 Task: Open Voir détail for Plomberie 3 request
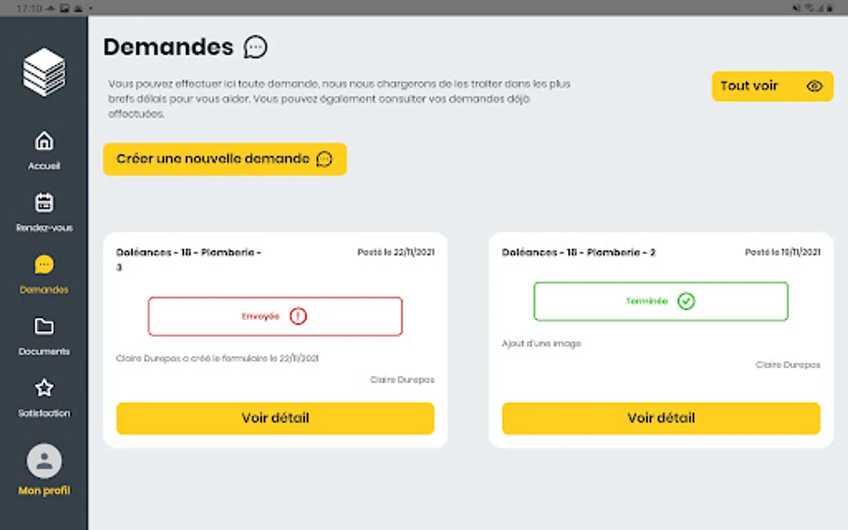pyautogui.click(x=275, y=418)
